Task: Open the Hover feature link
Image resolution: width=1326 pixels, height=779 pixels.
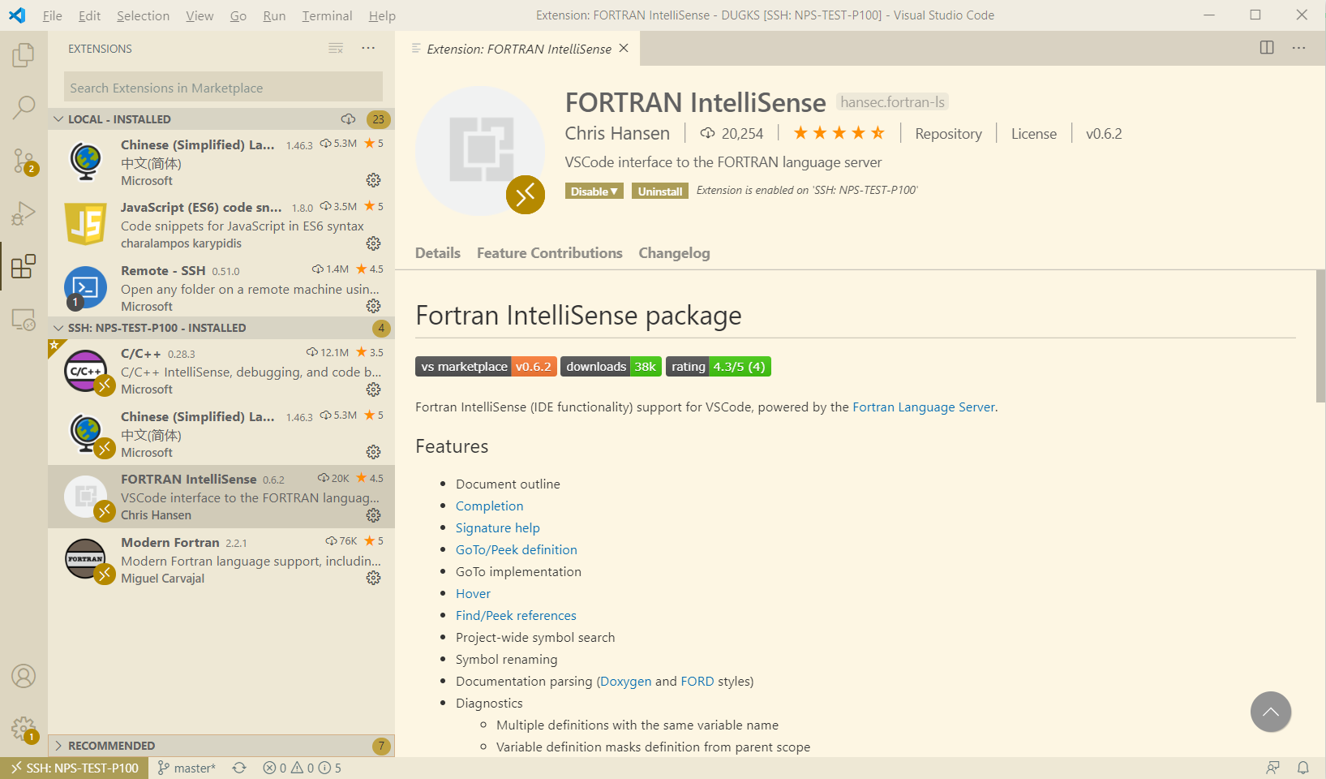Action: click(473, 594)
